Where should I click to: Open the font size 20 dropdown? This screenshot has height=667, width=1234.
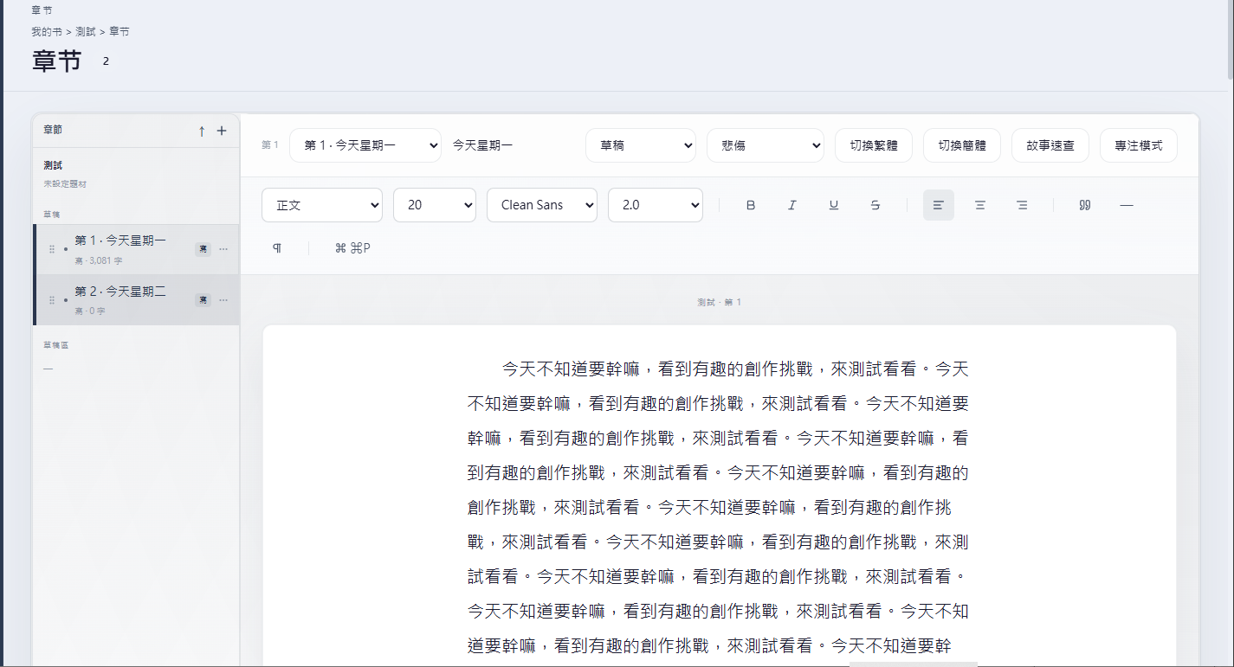[435, 205]
